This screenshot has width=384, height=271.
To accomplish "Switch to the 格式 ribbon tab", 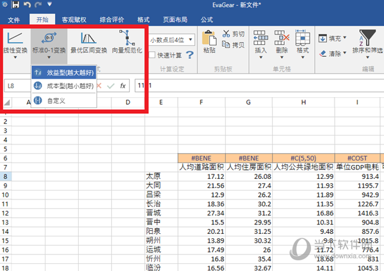I will 143,20.
